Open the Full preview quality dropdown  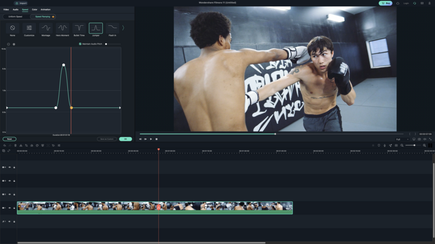pyautogui.click(x=402, y=139)
